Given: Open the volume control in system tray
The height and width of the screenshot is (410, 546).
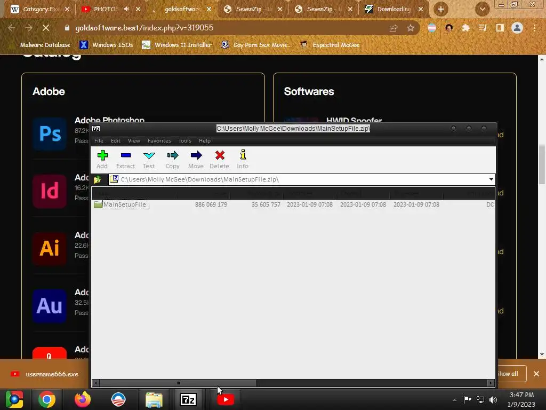Looking at the screenshot, I should pos(493,400).
